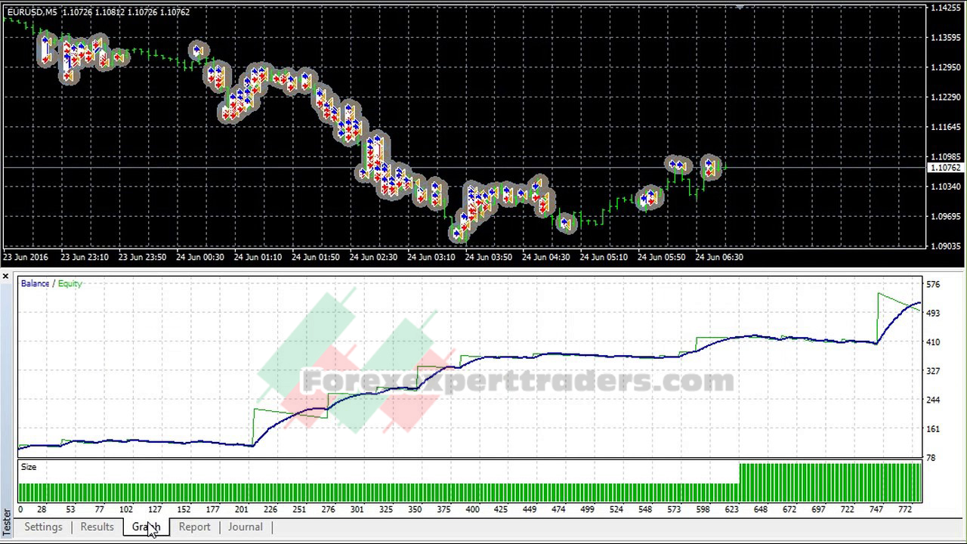Image resolution: width=967 pixels, height=544 pixels.
Task: Click the 1.10340 price axis value
Action: point(946,187)
